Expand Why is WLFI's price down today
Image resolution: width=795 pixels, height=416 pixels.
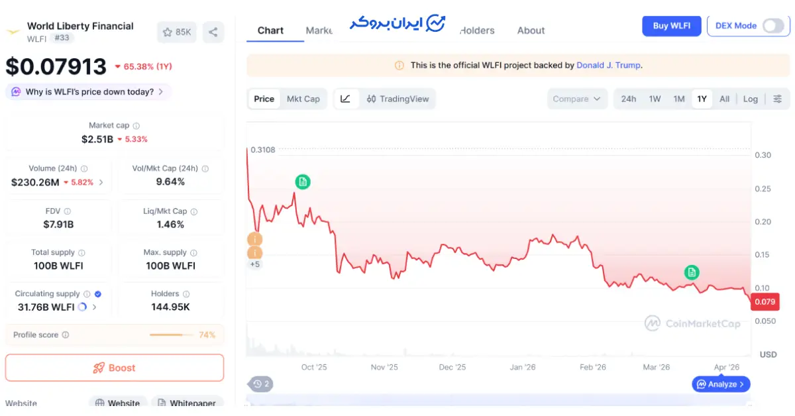click(x=88, y=92)
